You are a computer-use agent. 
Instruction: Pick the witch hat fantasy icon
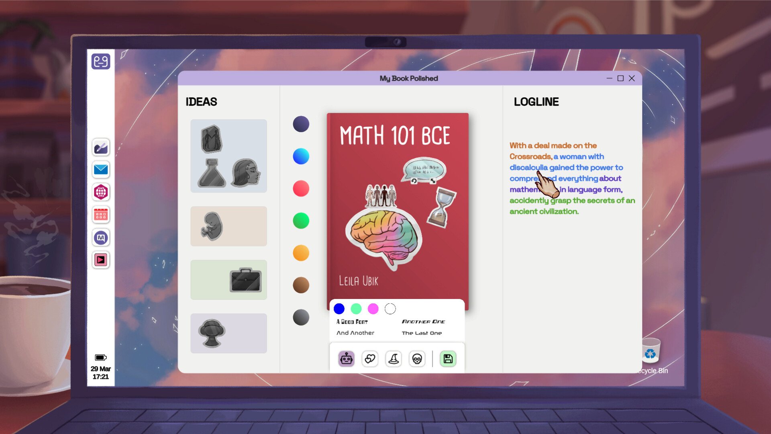point(394,359)
